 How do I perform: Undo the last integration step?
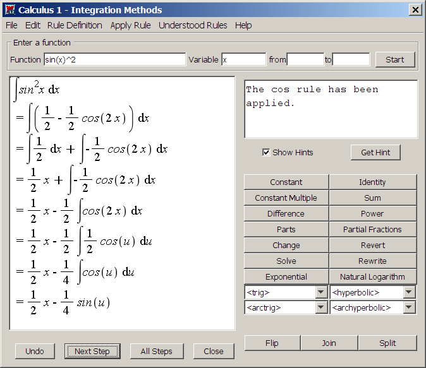click(35, 351)
